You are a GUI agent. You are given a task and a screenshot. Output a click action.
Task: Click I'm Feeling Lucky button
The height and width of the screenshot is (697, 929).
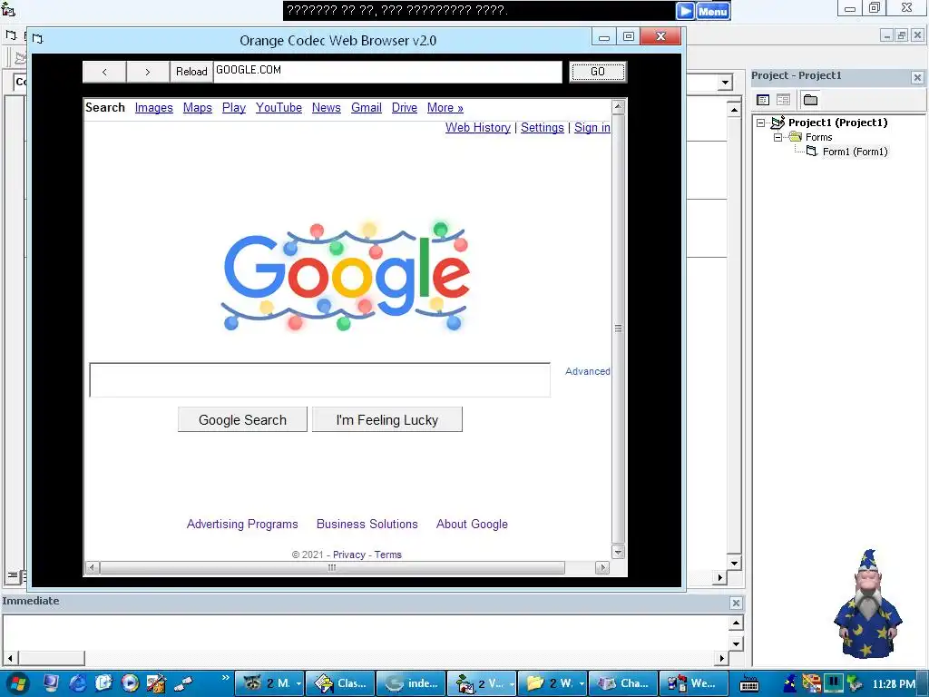[x=386, y=419]
